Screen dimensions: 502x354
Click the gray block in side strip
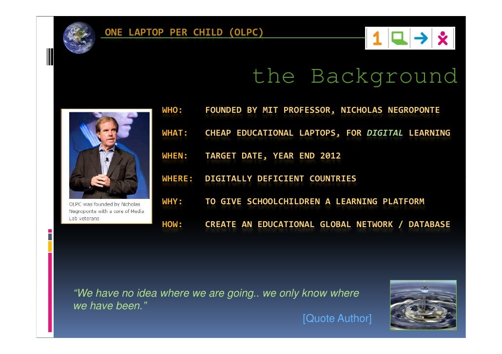pos(50,237)
